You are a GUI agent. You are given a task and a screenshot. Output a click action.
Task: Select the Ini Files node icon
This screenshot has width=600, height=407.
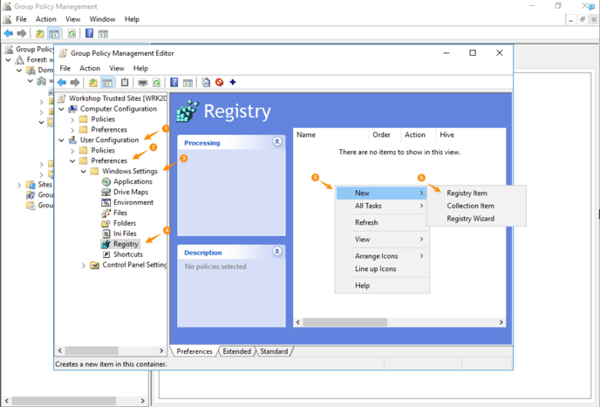[106, 234]
